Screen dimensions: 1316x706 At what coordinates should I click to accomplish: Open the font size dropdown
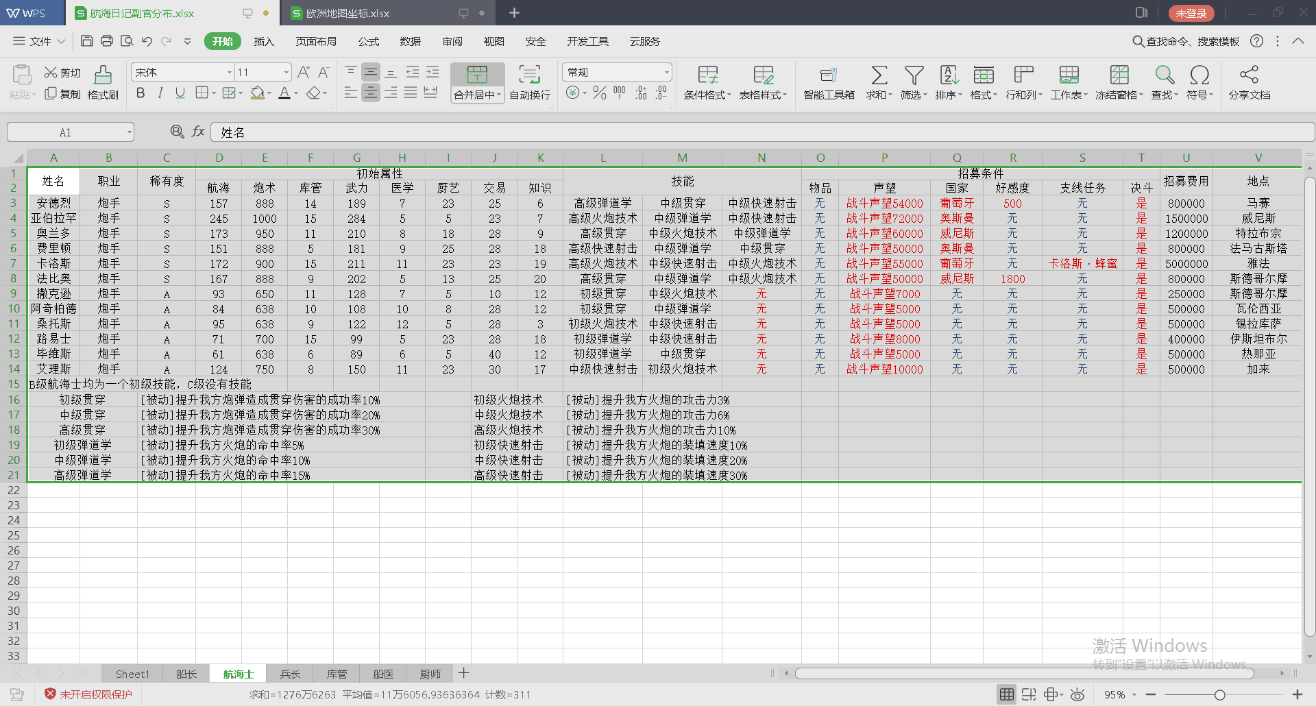click(x=286, y=72)
